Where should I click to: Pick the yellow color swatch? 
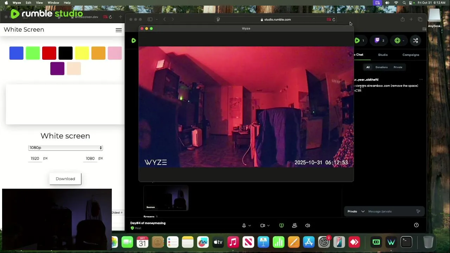82,53
